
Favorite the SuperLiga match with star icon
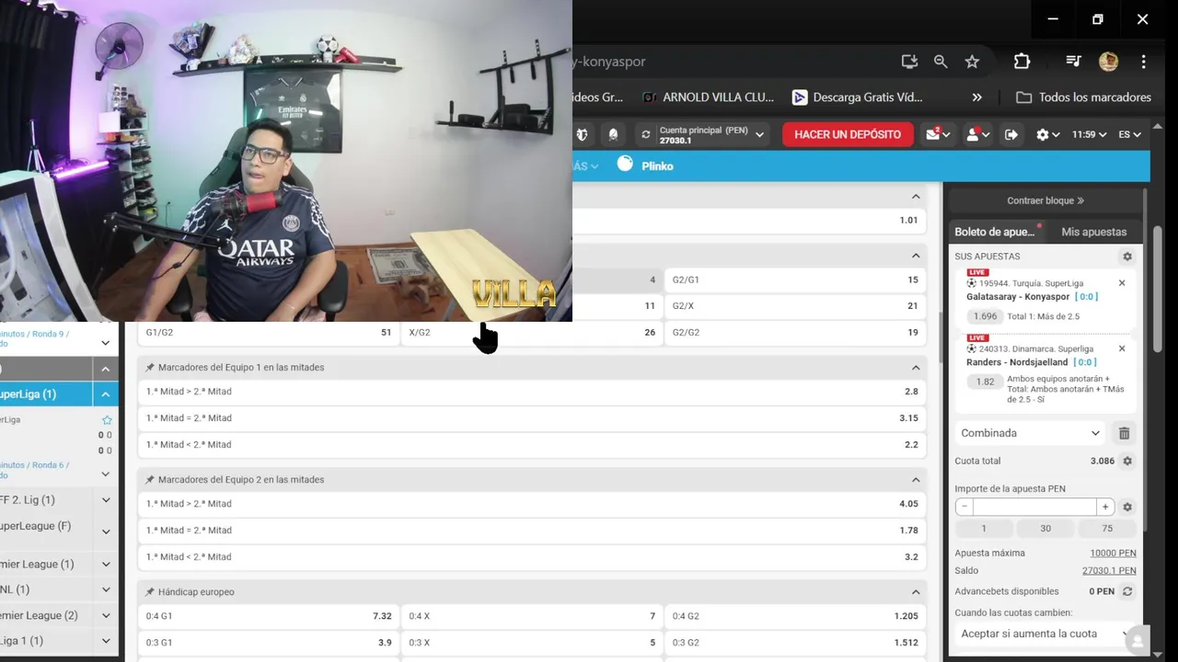click(107, 420)
